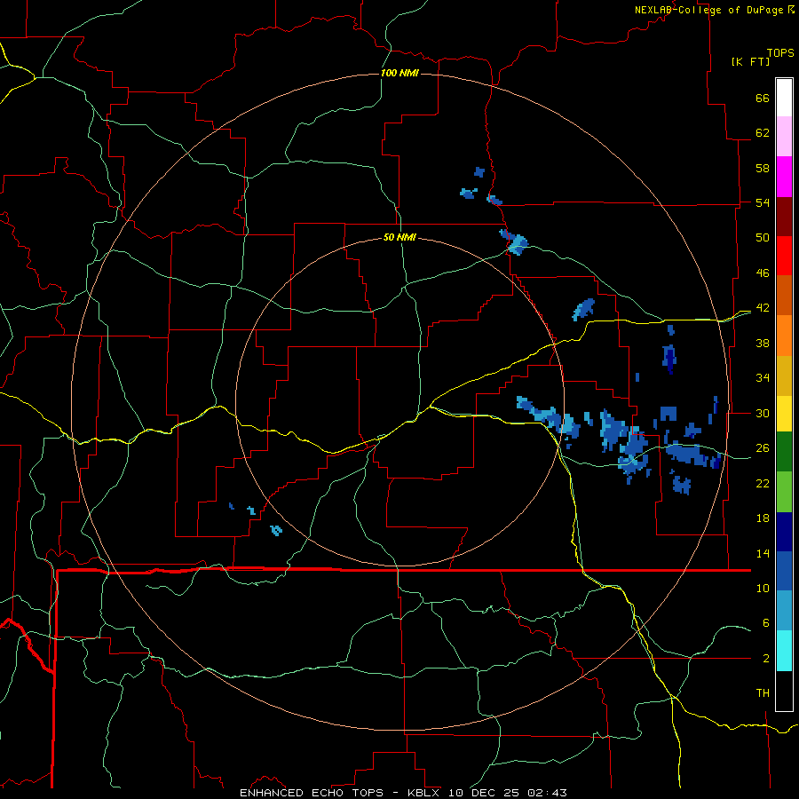Click the '42' legend value
799x799 pixels.
763,308
